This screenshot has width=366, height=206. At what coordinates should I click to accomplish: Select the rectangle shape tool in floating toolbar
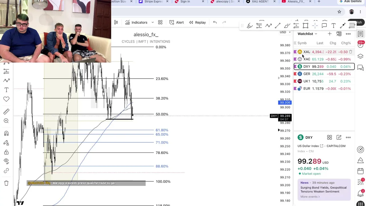(x=305, y=26)
